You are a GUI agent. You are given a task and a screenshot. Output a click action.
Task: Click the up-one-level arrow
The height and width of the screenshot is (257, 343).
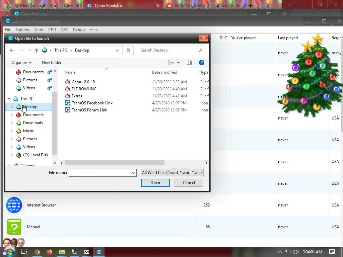(36, 50)
